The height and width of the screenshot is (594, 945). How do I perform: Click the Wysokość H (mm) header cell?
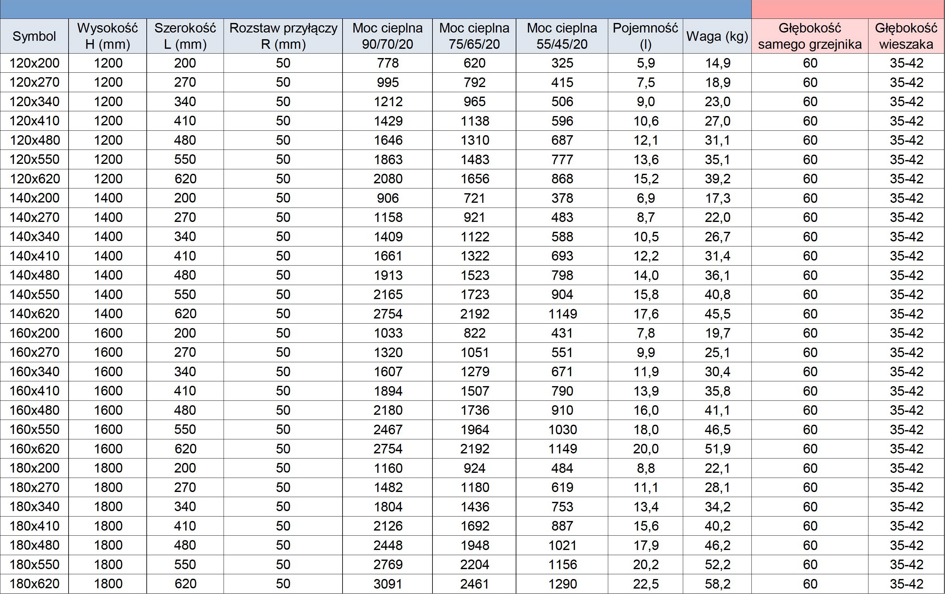[x=107, y=36]
